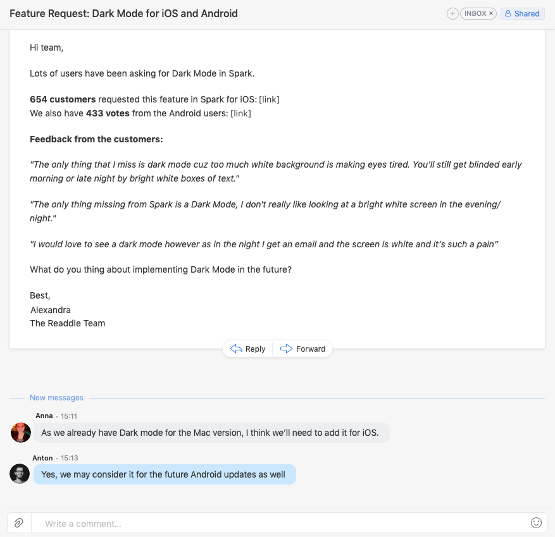Select Anna's comment about Mac Dark mode
The image size is (555, 537).
211,433
